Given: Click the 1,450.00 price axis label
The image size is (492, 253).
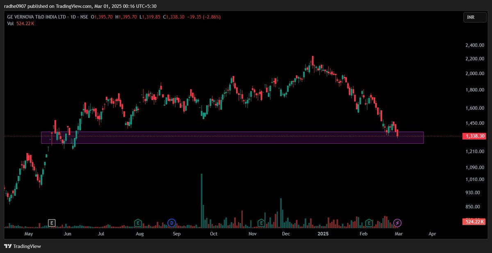Looking at the screenshot, I should point(475,123).
